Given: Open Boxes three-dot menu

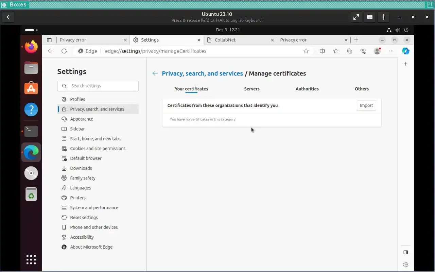Looking at the screenshot, I should point(383,17).
